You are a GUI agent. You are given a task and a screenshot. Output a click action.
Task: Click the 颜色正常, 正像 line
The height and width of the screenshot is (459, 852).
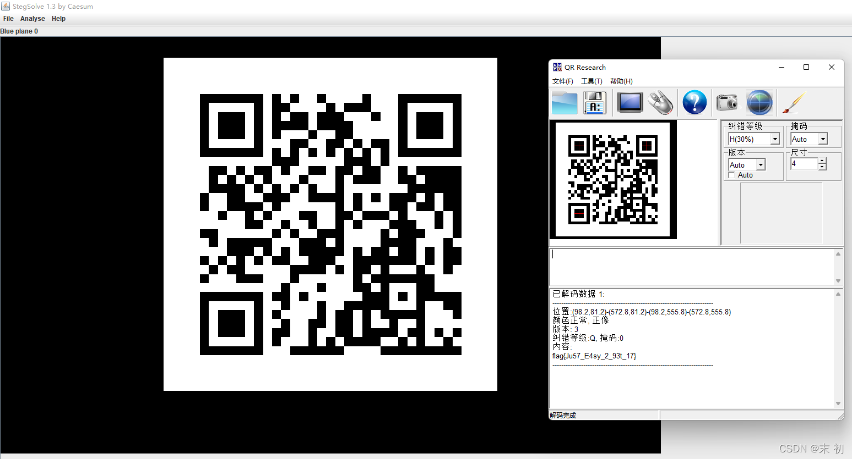[x=581, y=320]
